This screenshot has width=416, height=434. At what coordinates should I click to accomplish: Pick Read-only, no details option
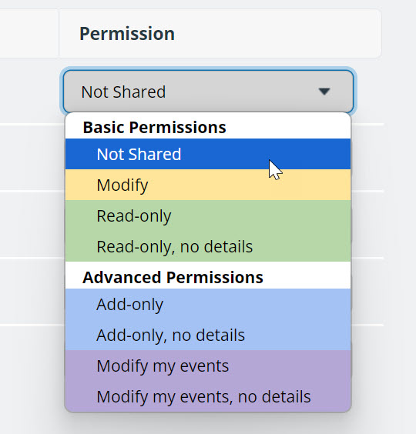pyautogui.click(x=208, y=246)
